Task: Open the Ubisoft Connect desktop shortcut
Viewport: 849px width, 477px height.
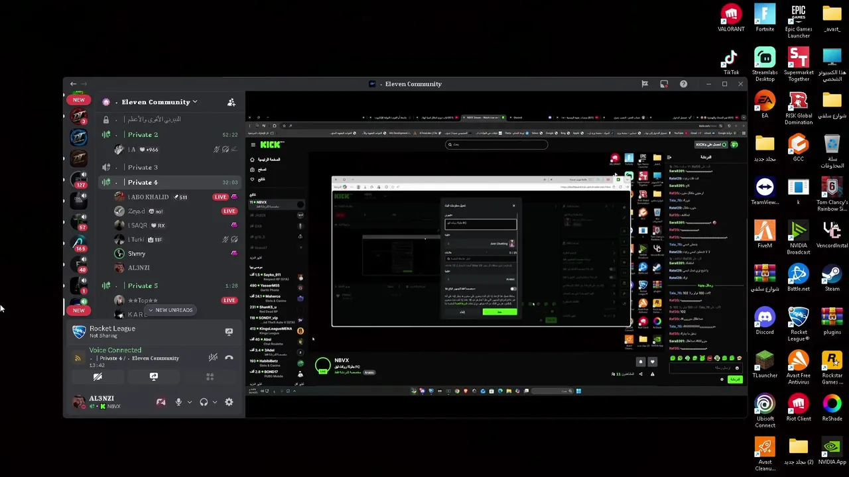Action: pyautogui.click(x=765, y=411)
